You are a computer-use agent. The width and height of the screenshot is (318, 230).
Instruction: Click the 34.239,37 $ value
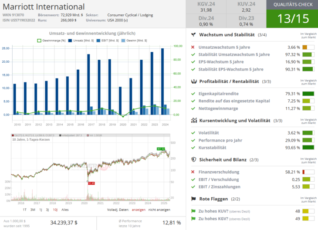64,223
